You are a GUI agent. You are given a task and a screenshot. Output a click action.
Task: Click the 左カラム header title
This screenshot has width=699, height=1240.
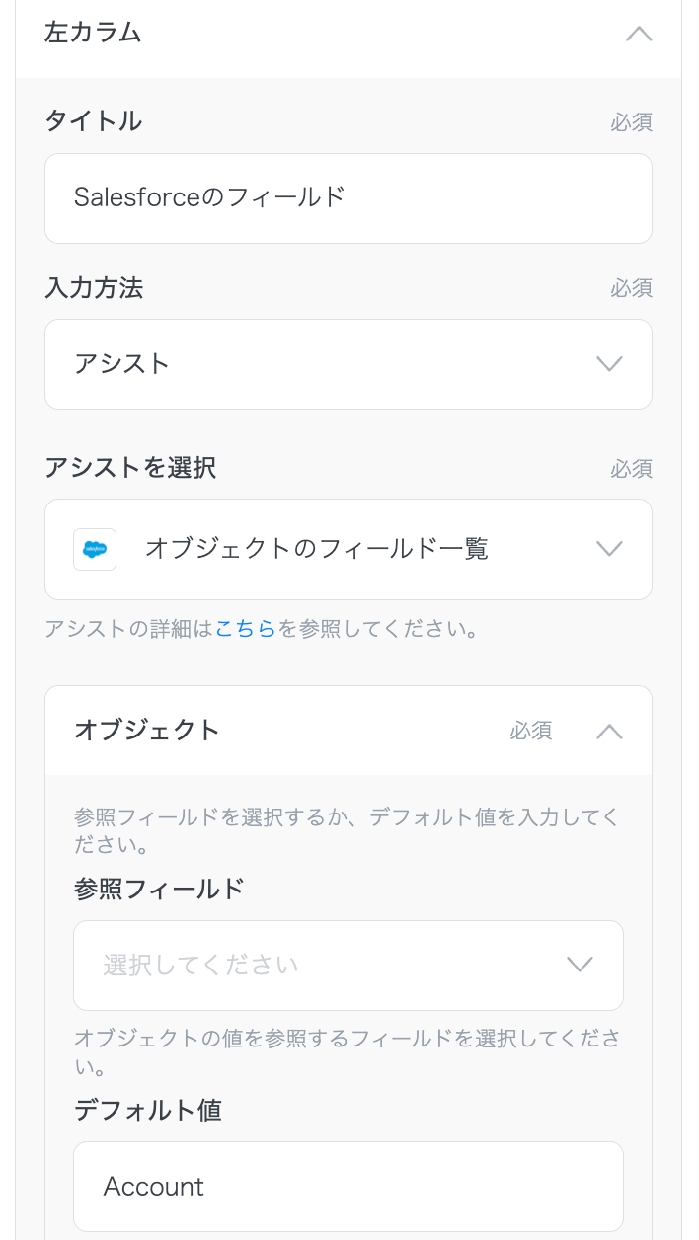(x=93, y=33)
